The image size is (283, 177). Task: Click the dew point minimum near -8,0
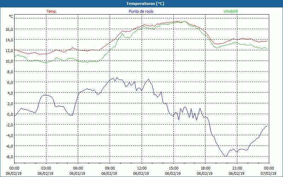(x=226, y=156)
